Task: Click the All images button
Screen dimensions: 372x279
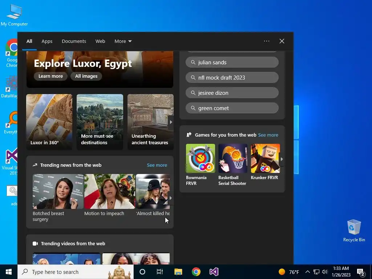Action: tap(86, 76)
